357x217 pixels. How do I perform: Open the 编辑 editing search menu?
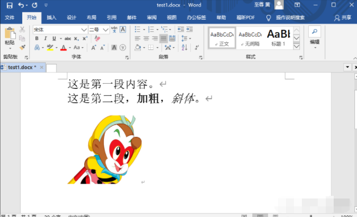point(315,38)
